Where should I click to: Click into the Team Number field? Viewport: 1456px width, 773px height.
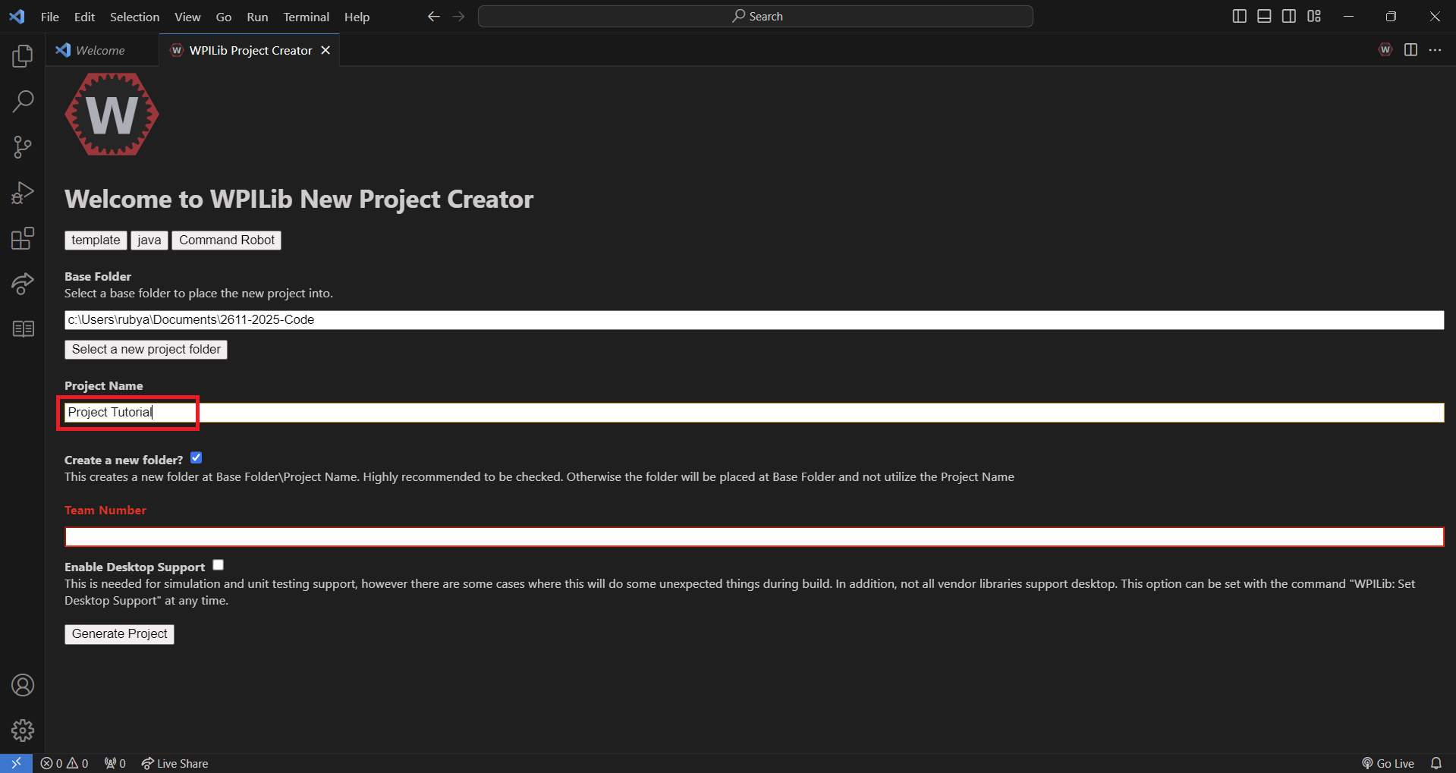(754, 537)
